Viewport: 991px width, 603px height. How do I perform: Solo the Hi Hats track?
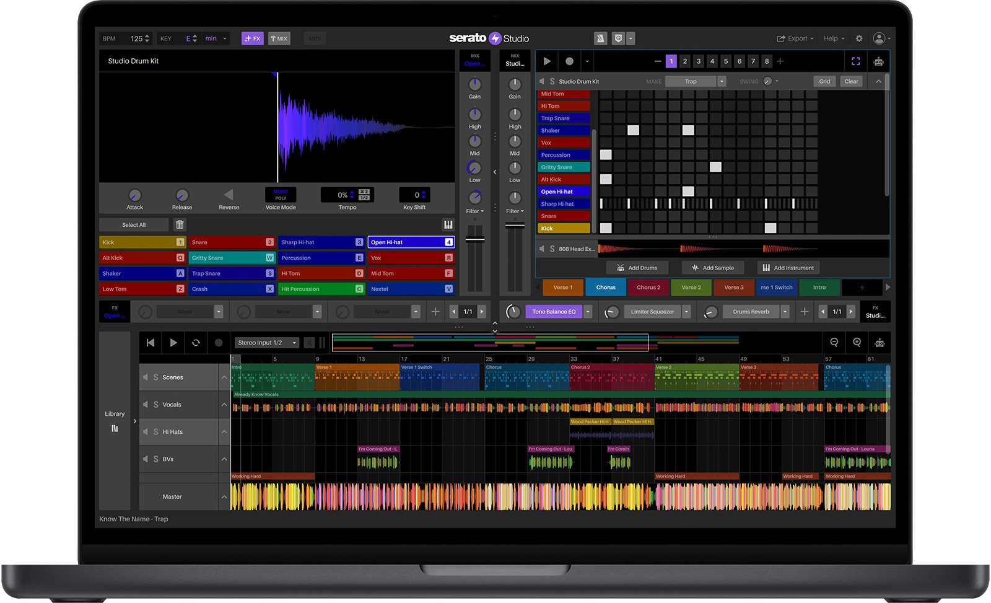[x=156, y=432]
